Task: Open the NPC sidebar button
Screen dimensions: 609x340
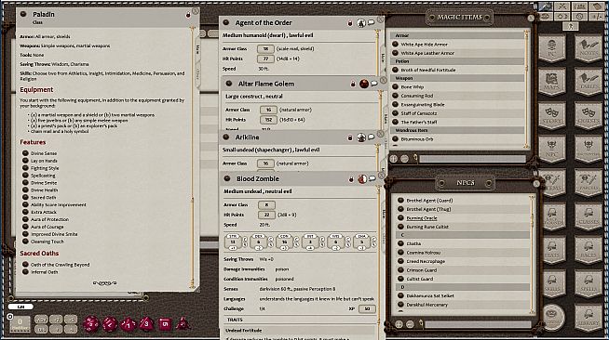Action: point(552,150)
